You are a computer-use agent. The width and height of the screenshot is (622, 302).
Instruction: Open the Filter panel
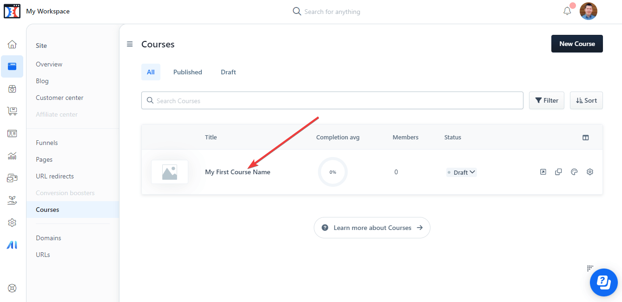coord(546,100)
